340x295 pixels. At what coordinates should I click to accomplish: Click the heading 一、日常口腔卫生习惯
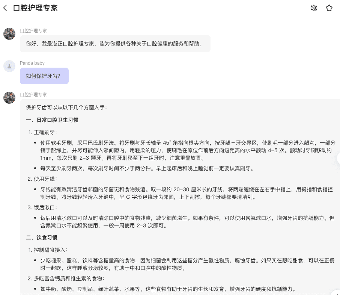(x=52, y=120)
